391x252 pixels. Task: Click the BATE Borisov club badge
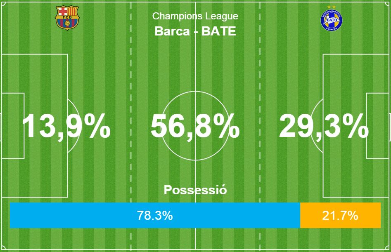click(x=331, y=17)
